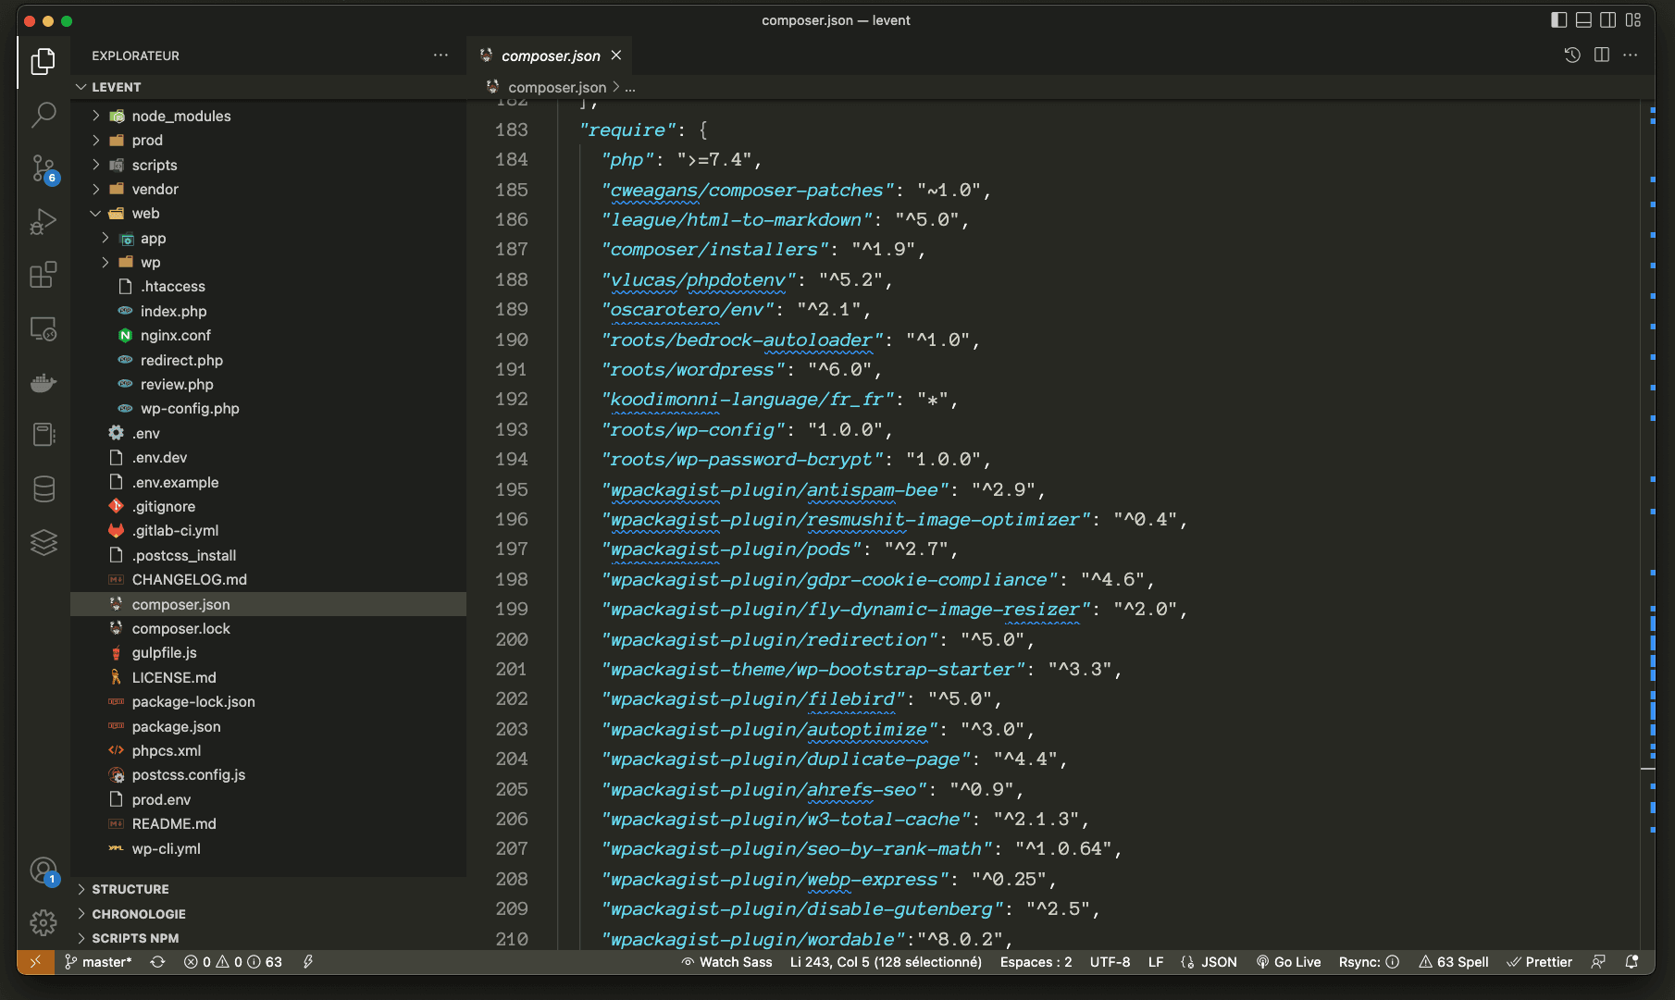
Task: Open 63 Spell issues
Action: [1454, 962]
